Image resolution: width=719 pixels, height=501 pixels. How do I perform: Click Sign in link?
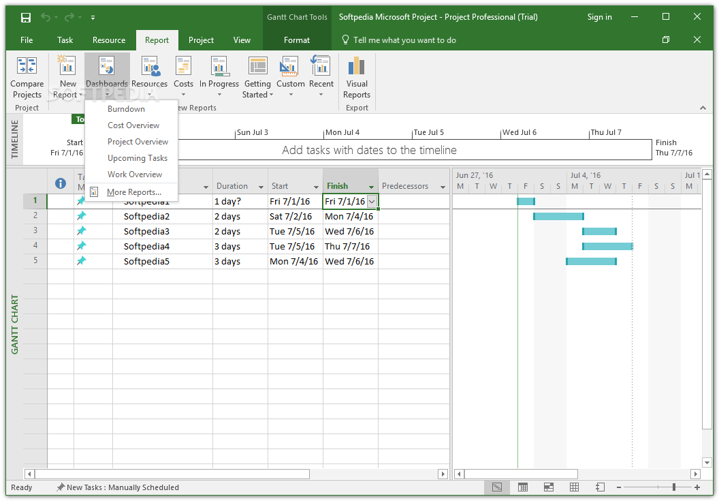point(599,17)
